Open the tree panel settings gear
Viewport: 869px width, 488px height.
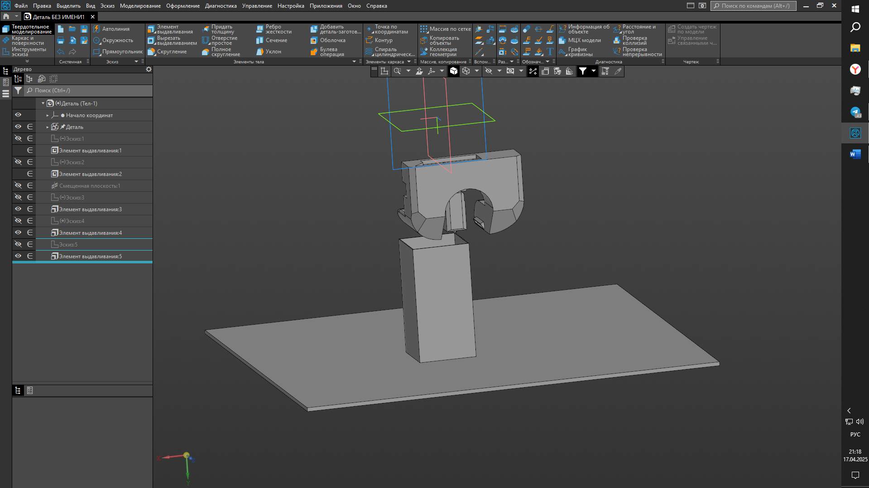point(149,69)
